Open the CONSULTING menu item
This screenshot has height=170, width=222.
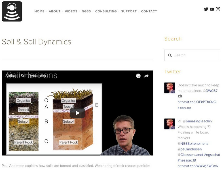coord(106,11)
